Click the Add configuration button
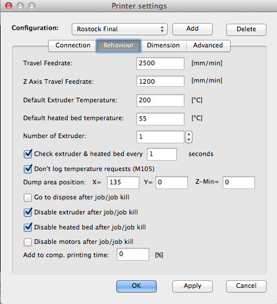The width and height of the screenshot is (277, 304). click(193, 29)
